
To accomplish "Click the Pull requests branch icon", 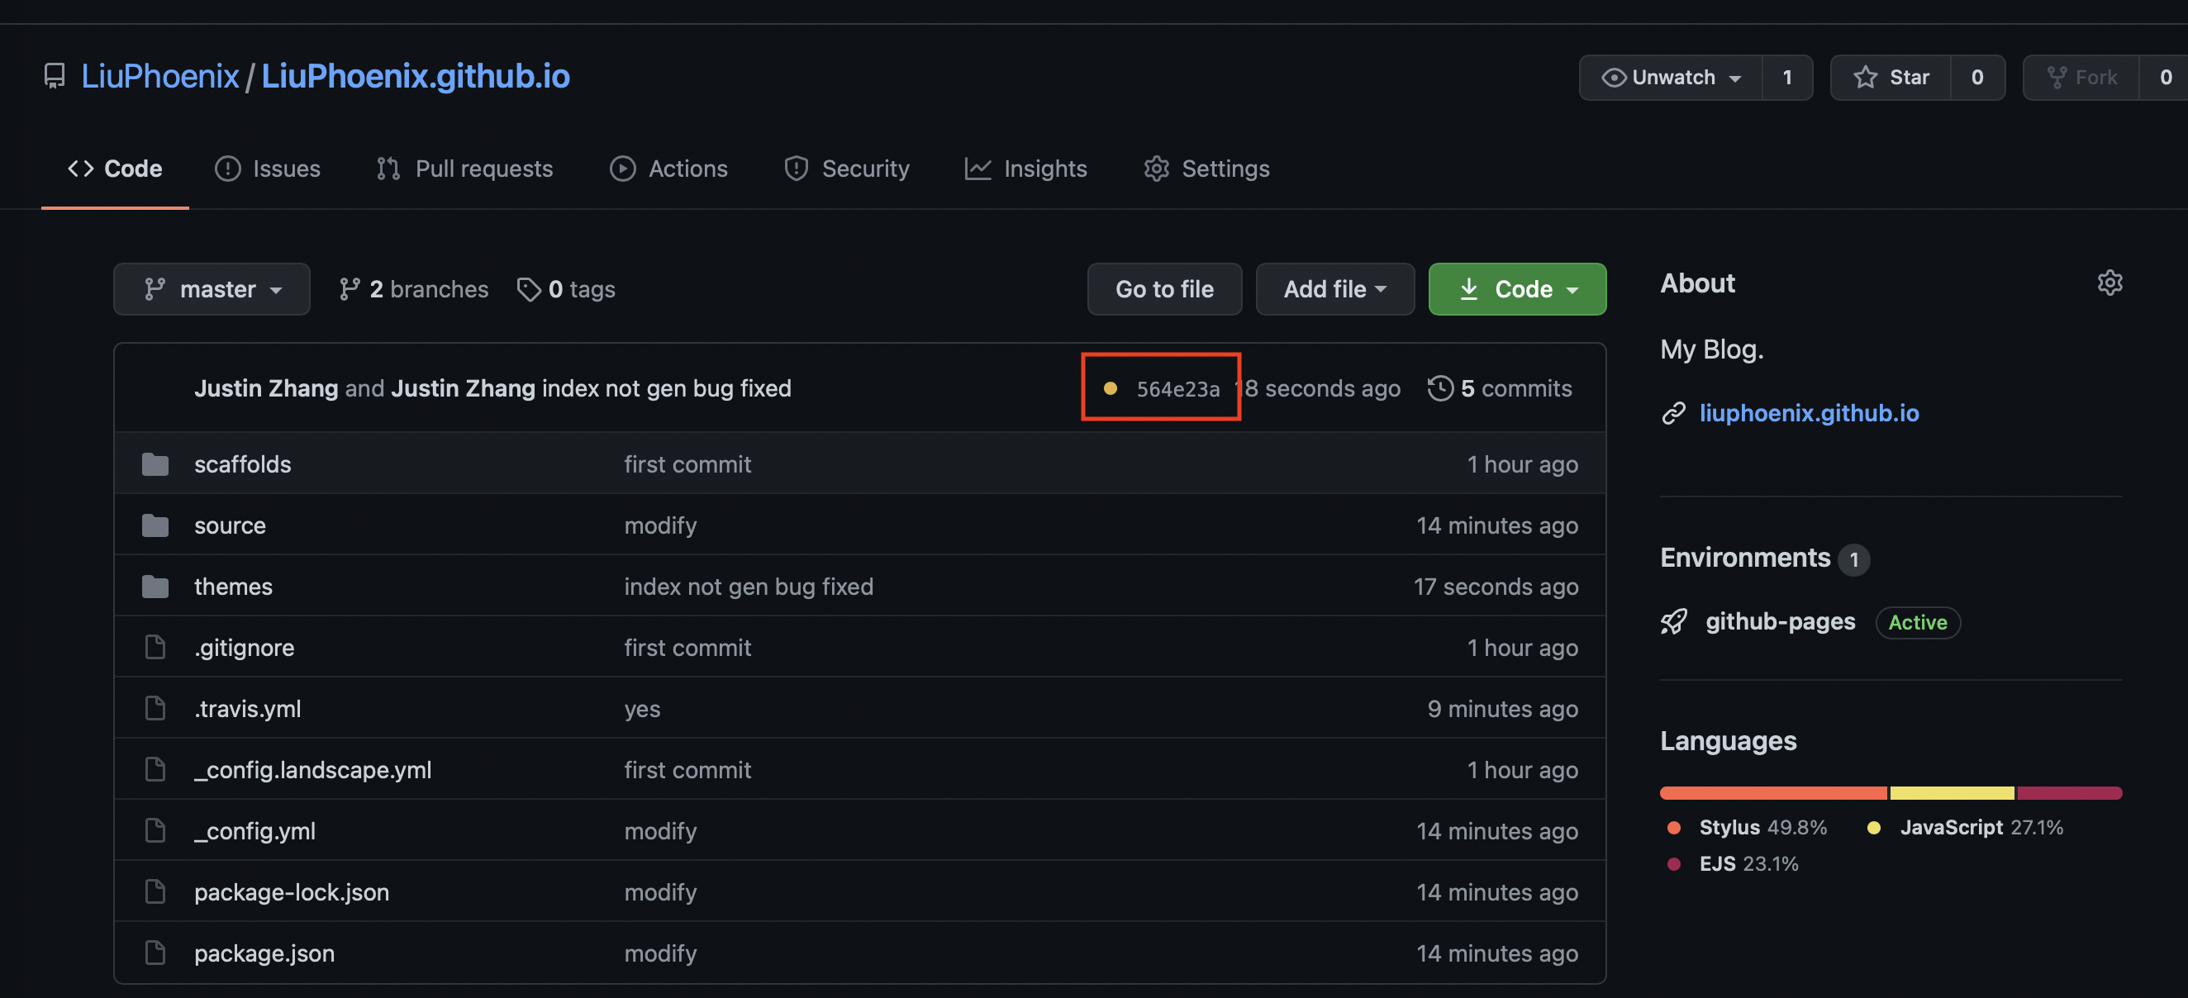I will pos(388,169).
